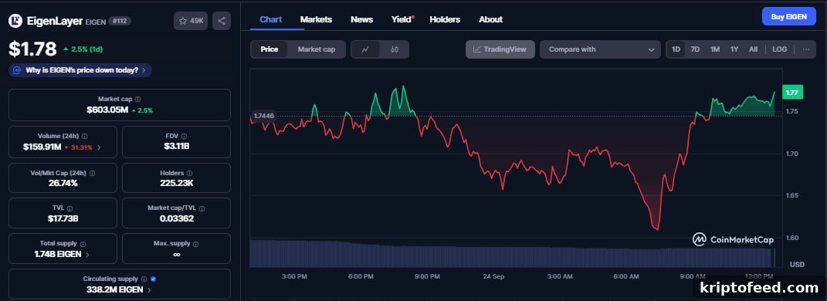This screenshot has height=301, width=827.
Task: Set chart range to 1Y
Action: coord(734,49)
